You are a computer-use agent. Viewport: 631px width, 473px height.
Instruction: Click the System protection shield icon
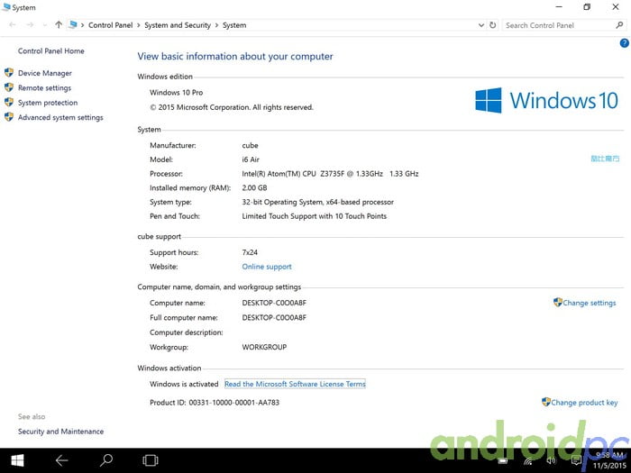pyautogui.click(x=9, y=102)
